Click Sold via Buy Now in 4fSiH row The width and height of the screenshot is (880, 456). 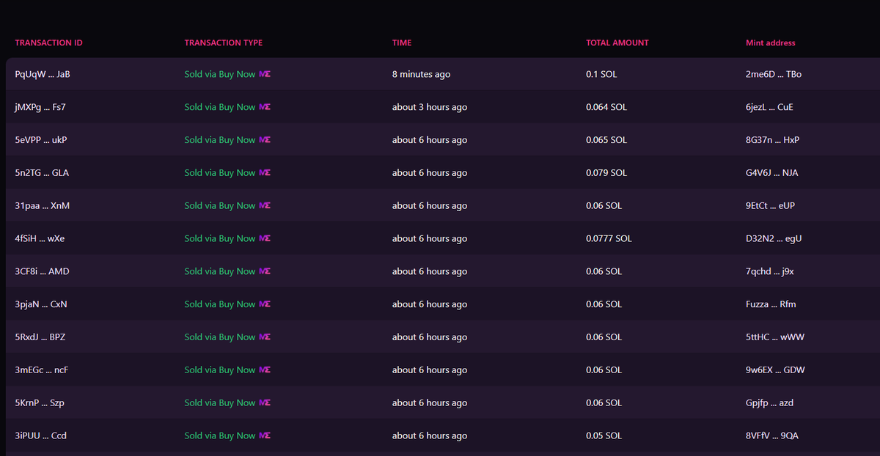point(220,239)
